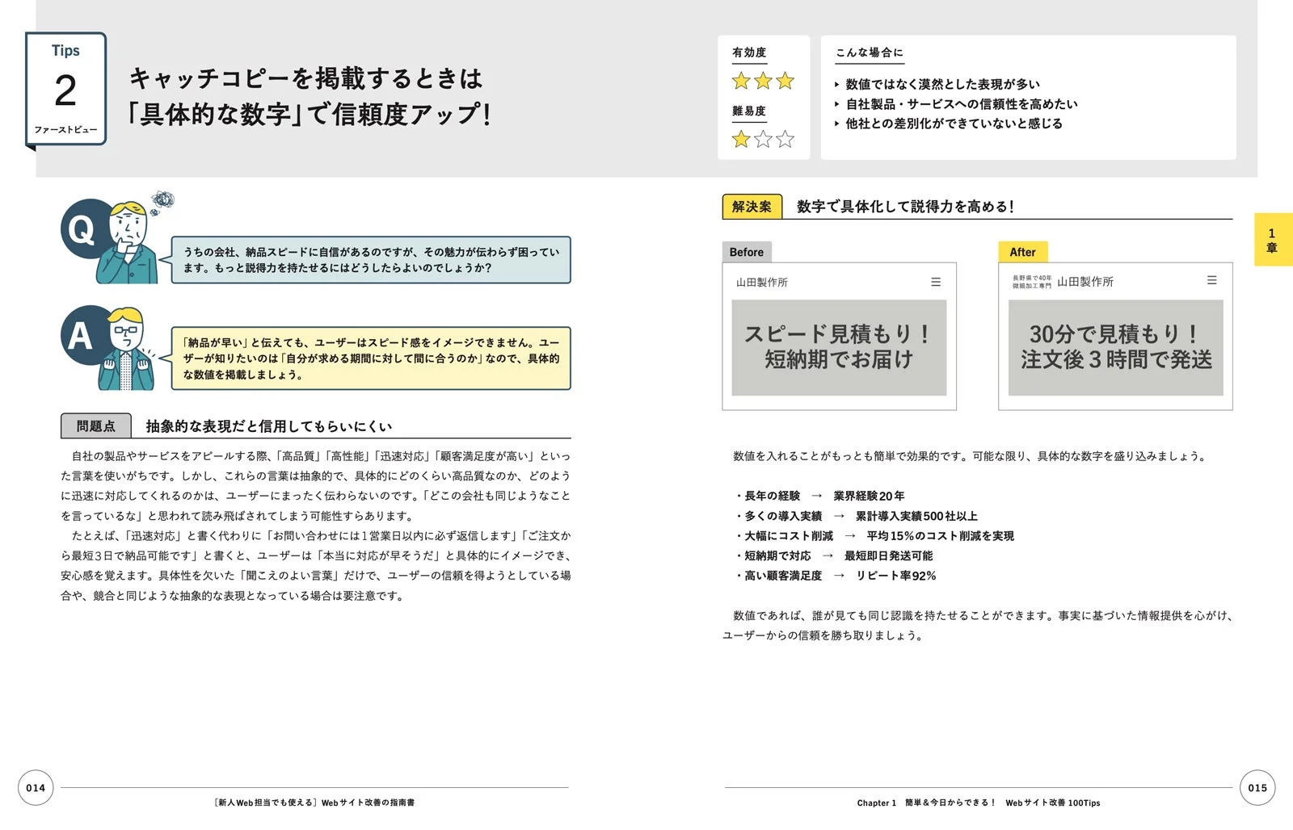Screen dimensions: 1293x830
Task: Select the first star under 有効度
Action: click(x=740, y=81)
